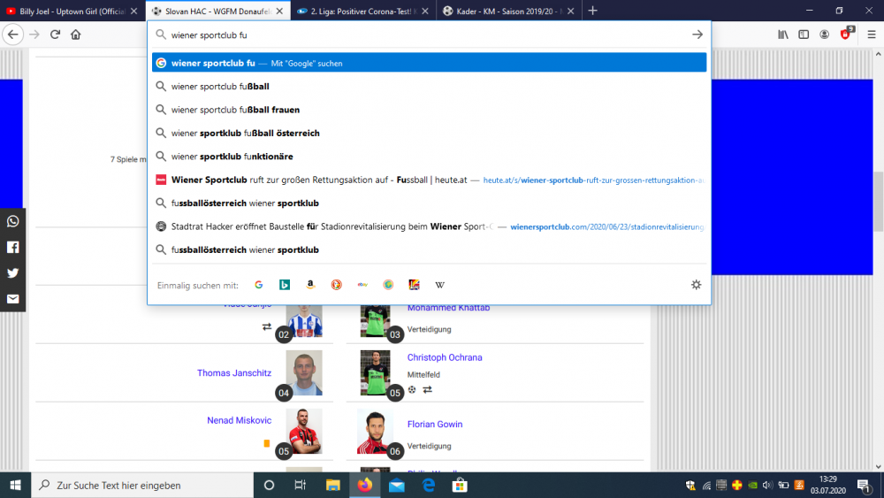Choose suggestion 'wiener sportklub funktionäre'

point(429,157)
